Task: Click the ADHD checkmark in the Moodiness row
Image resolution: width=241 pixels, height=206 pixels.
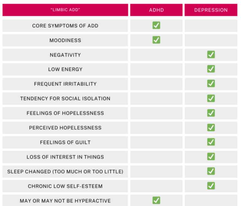Action: click(156, 40)
